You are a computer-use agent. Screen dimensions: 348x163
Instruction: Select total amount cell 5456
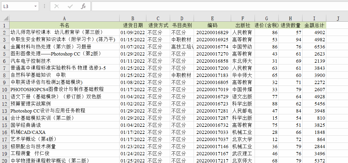point(314,104)
